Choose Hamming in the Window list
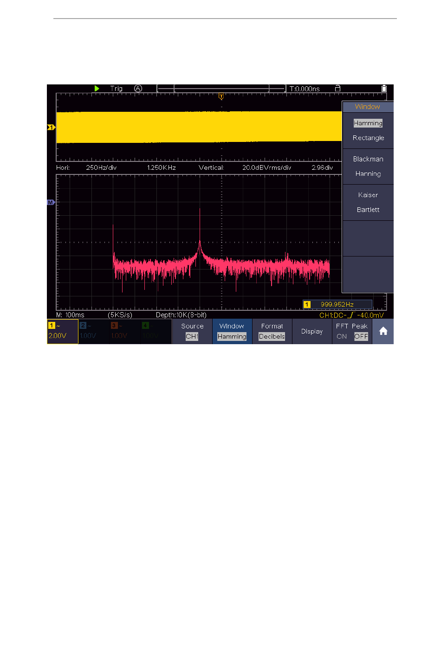 coord(368,123)
